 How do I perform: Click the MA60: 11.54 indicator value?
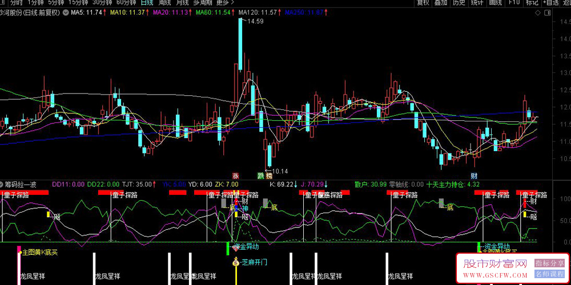(213, 13)
